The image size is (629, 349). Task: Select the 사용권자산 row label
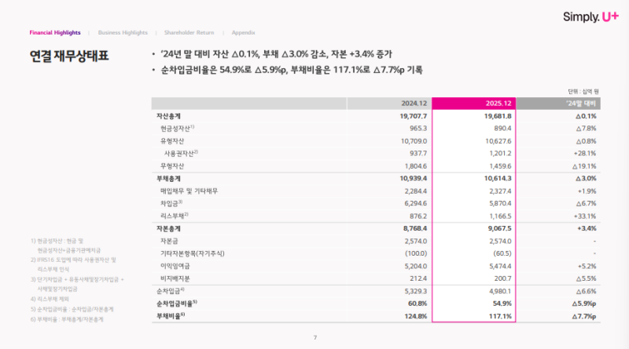(181, 153)
